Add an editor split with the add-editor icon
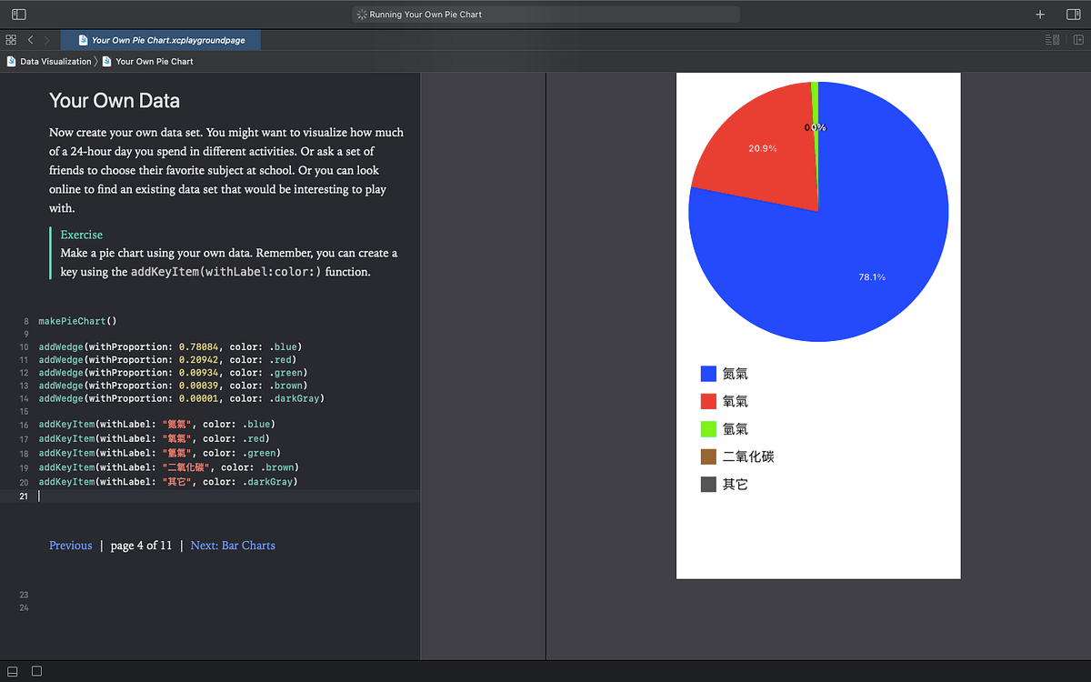Screen dimensions: 1091x682 click(1078, 40)
